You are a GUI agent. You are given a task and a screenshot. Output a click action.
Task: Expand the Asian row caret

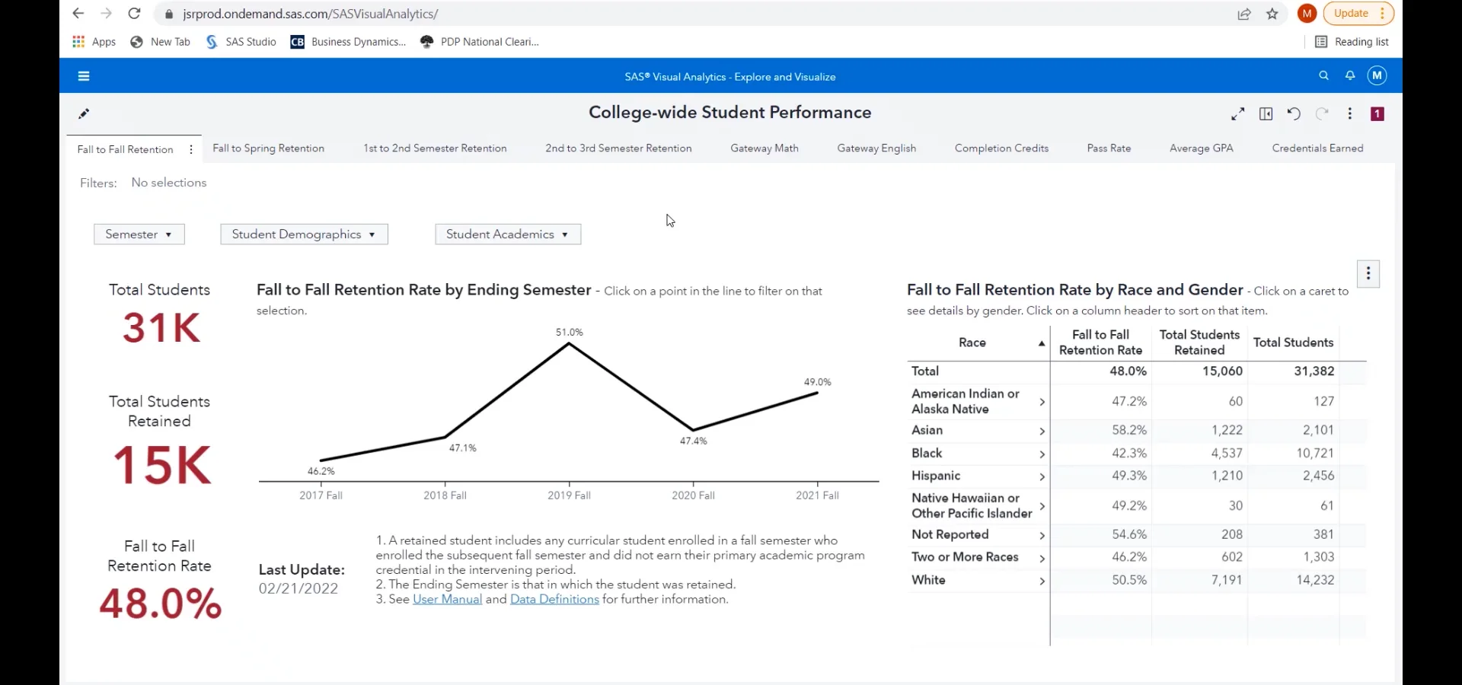coord(1042,432)
